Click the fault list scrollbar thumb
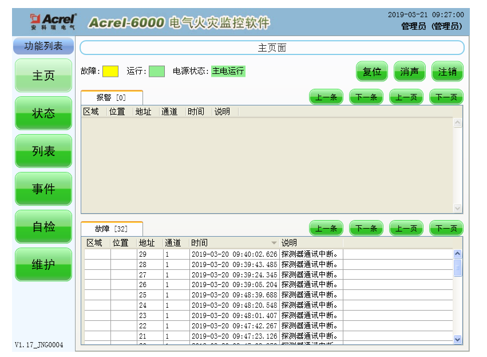Viewport: 487px width, 357px height. click(x=457, y=268)
